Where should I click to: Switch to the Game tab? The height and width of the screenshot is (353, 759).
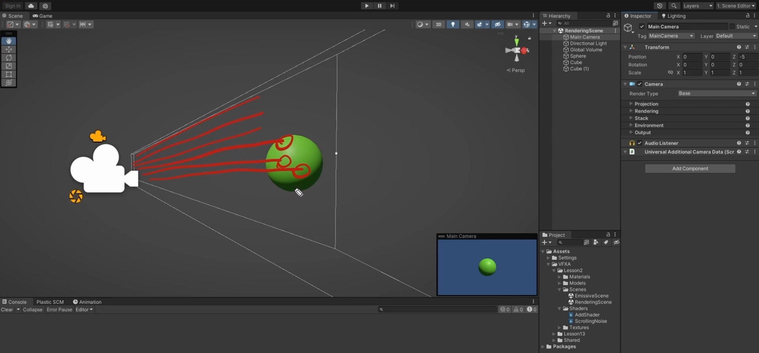point(43,16)
